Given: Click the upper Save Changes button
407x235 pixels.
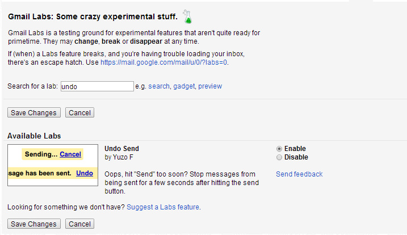Looking at the screenshot, I should 34,113.
